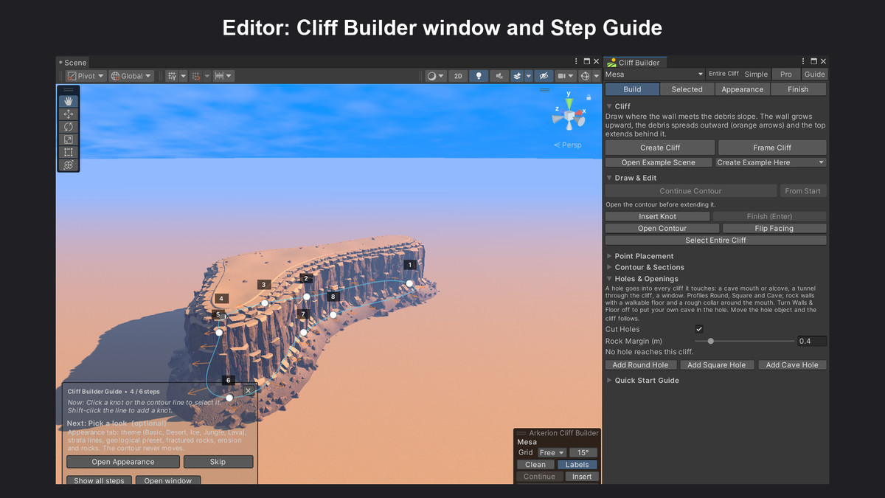Expand the Quick Start Guide section
Image resolution: width=885 pixels, height=498 pixels.
coord(610,380)
